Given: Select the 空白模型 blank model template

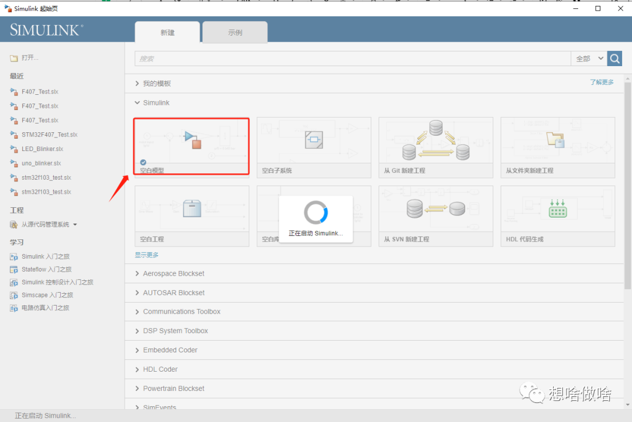Looking at the screenshot, I should click(191, 146).
